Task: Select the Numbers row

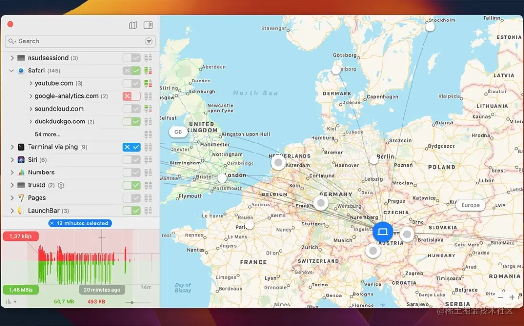Action: tap(80, 173)
